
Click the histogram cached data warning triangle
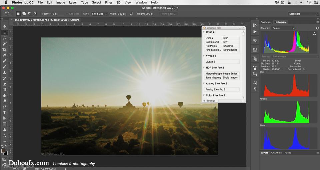point(314,34)
